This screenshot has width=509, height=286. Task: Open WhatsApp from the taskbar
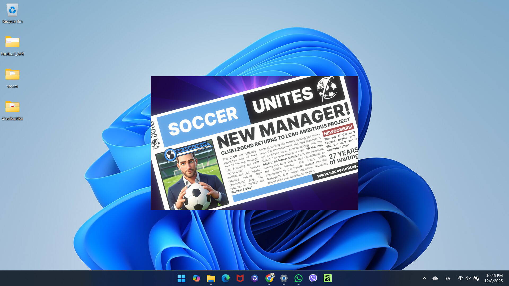pyautogui.click(x=298, y=278)
